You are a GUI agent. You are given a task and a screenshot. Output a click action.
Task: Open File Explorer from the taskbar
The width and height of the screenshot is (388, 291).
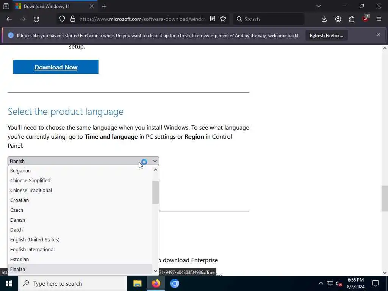pyautogui.click(x=137, y=283)
